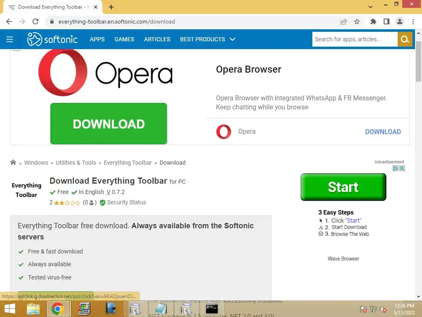This screenshot has height=317, width=422.
Task: Toggle the Chrome side panel
Action: [387, 21]
